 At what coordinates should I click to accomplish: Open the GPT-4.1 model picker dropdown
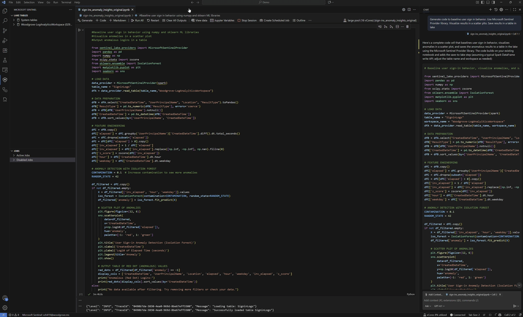point(438,306)
